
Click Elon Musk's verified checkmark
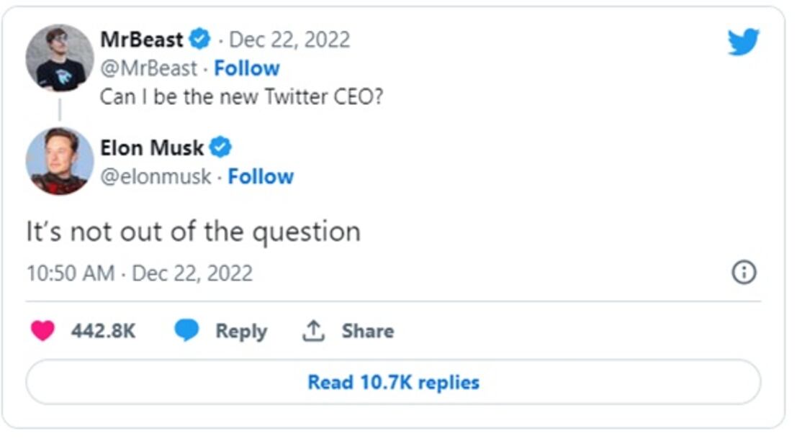point(221,147)
